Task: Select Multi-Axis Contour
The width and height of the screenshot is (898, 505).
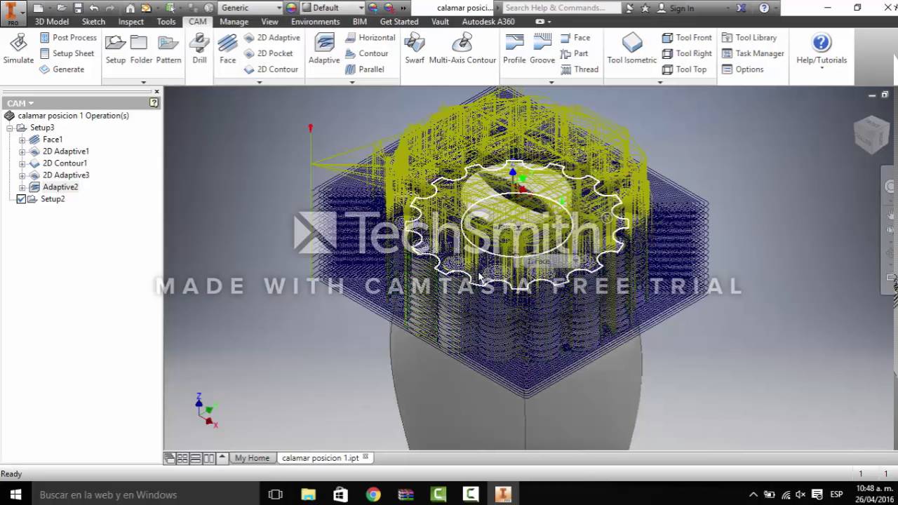Action: (x=462, y=48)
